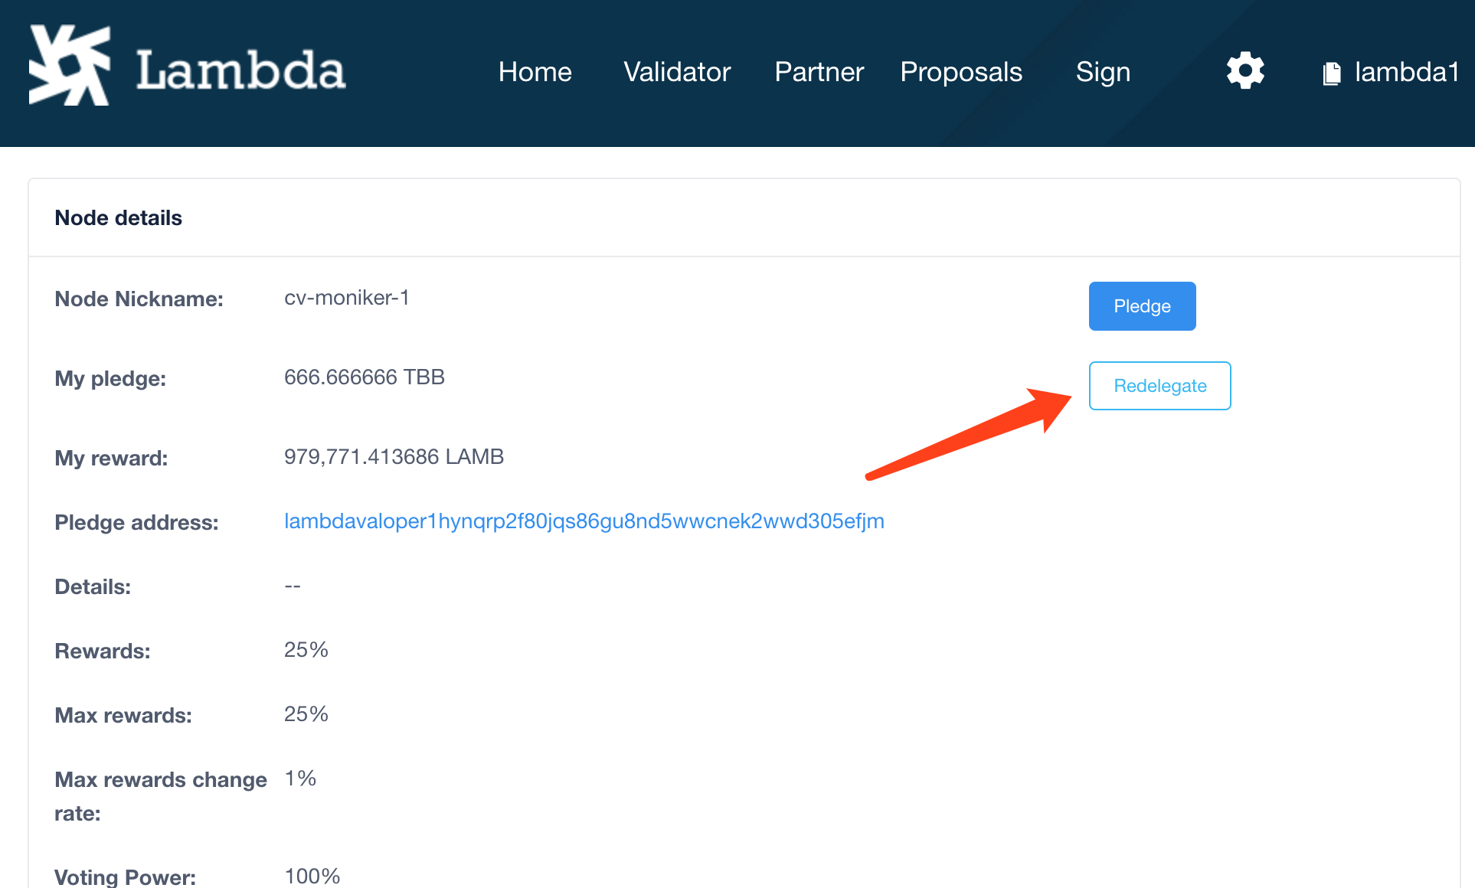Click the wallet file icon beside lambda1
Image resolution: width=1475 pixels, height=888 pixels.
(1332, 73)
